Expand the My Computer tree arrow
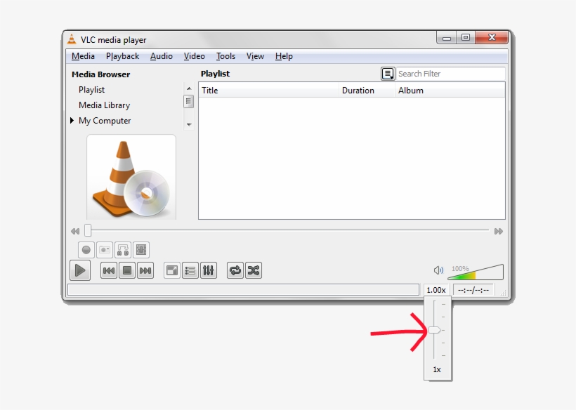Image resolution: width=576 pixels, height=410 pixels. [x=72, y=120]
